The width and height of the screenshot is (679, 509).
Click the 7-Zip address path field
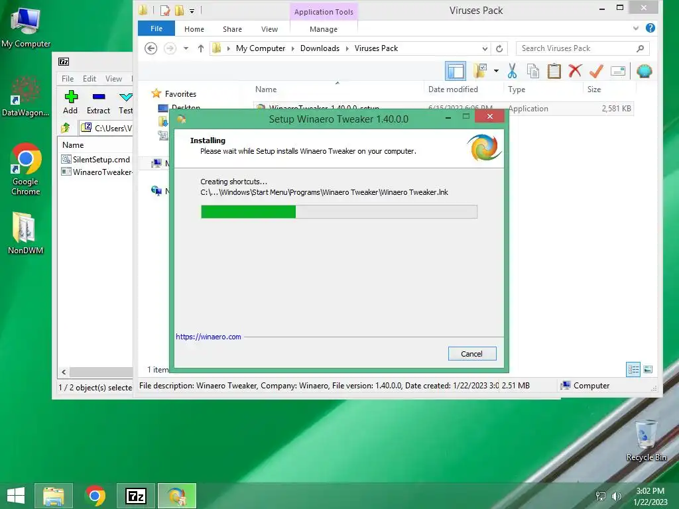click(x=107, y=128)
